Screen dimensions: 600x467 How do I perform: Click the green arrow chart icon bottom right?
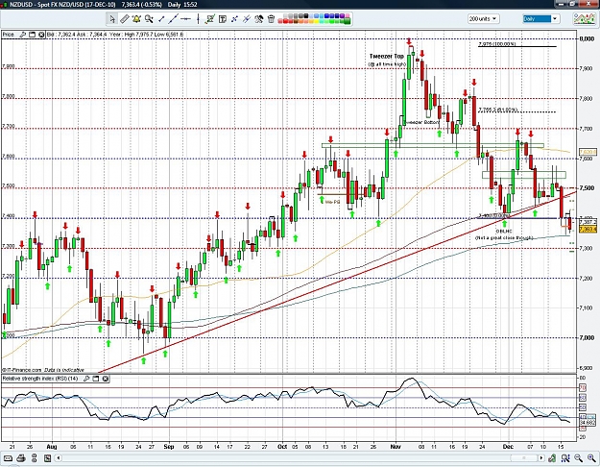point(552,457)
